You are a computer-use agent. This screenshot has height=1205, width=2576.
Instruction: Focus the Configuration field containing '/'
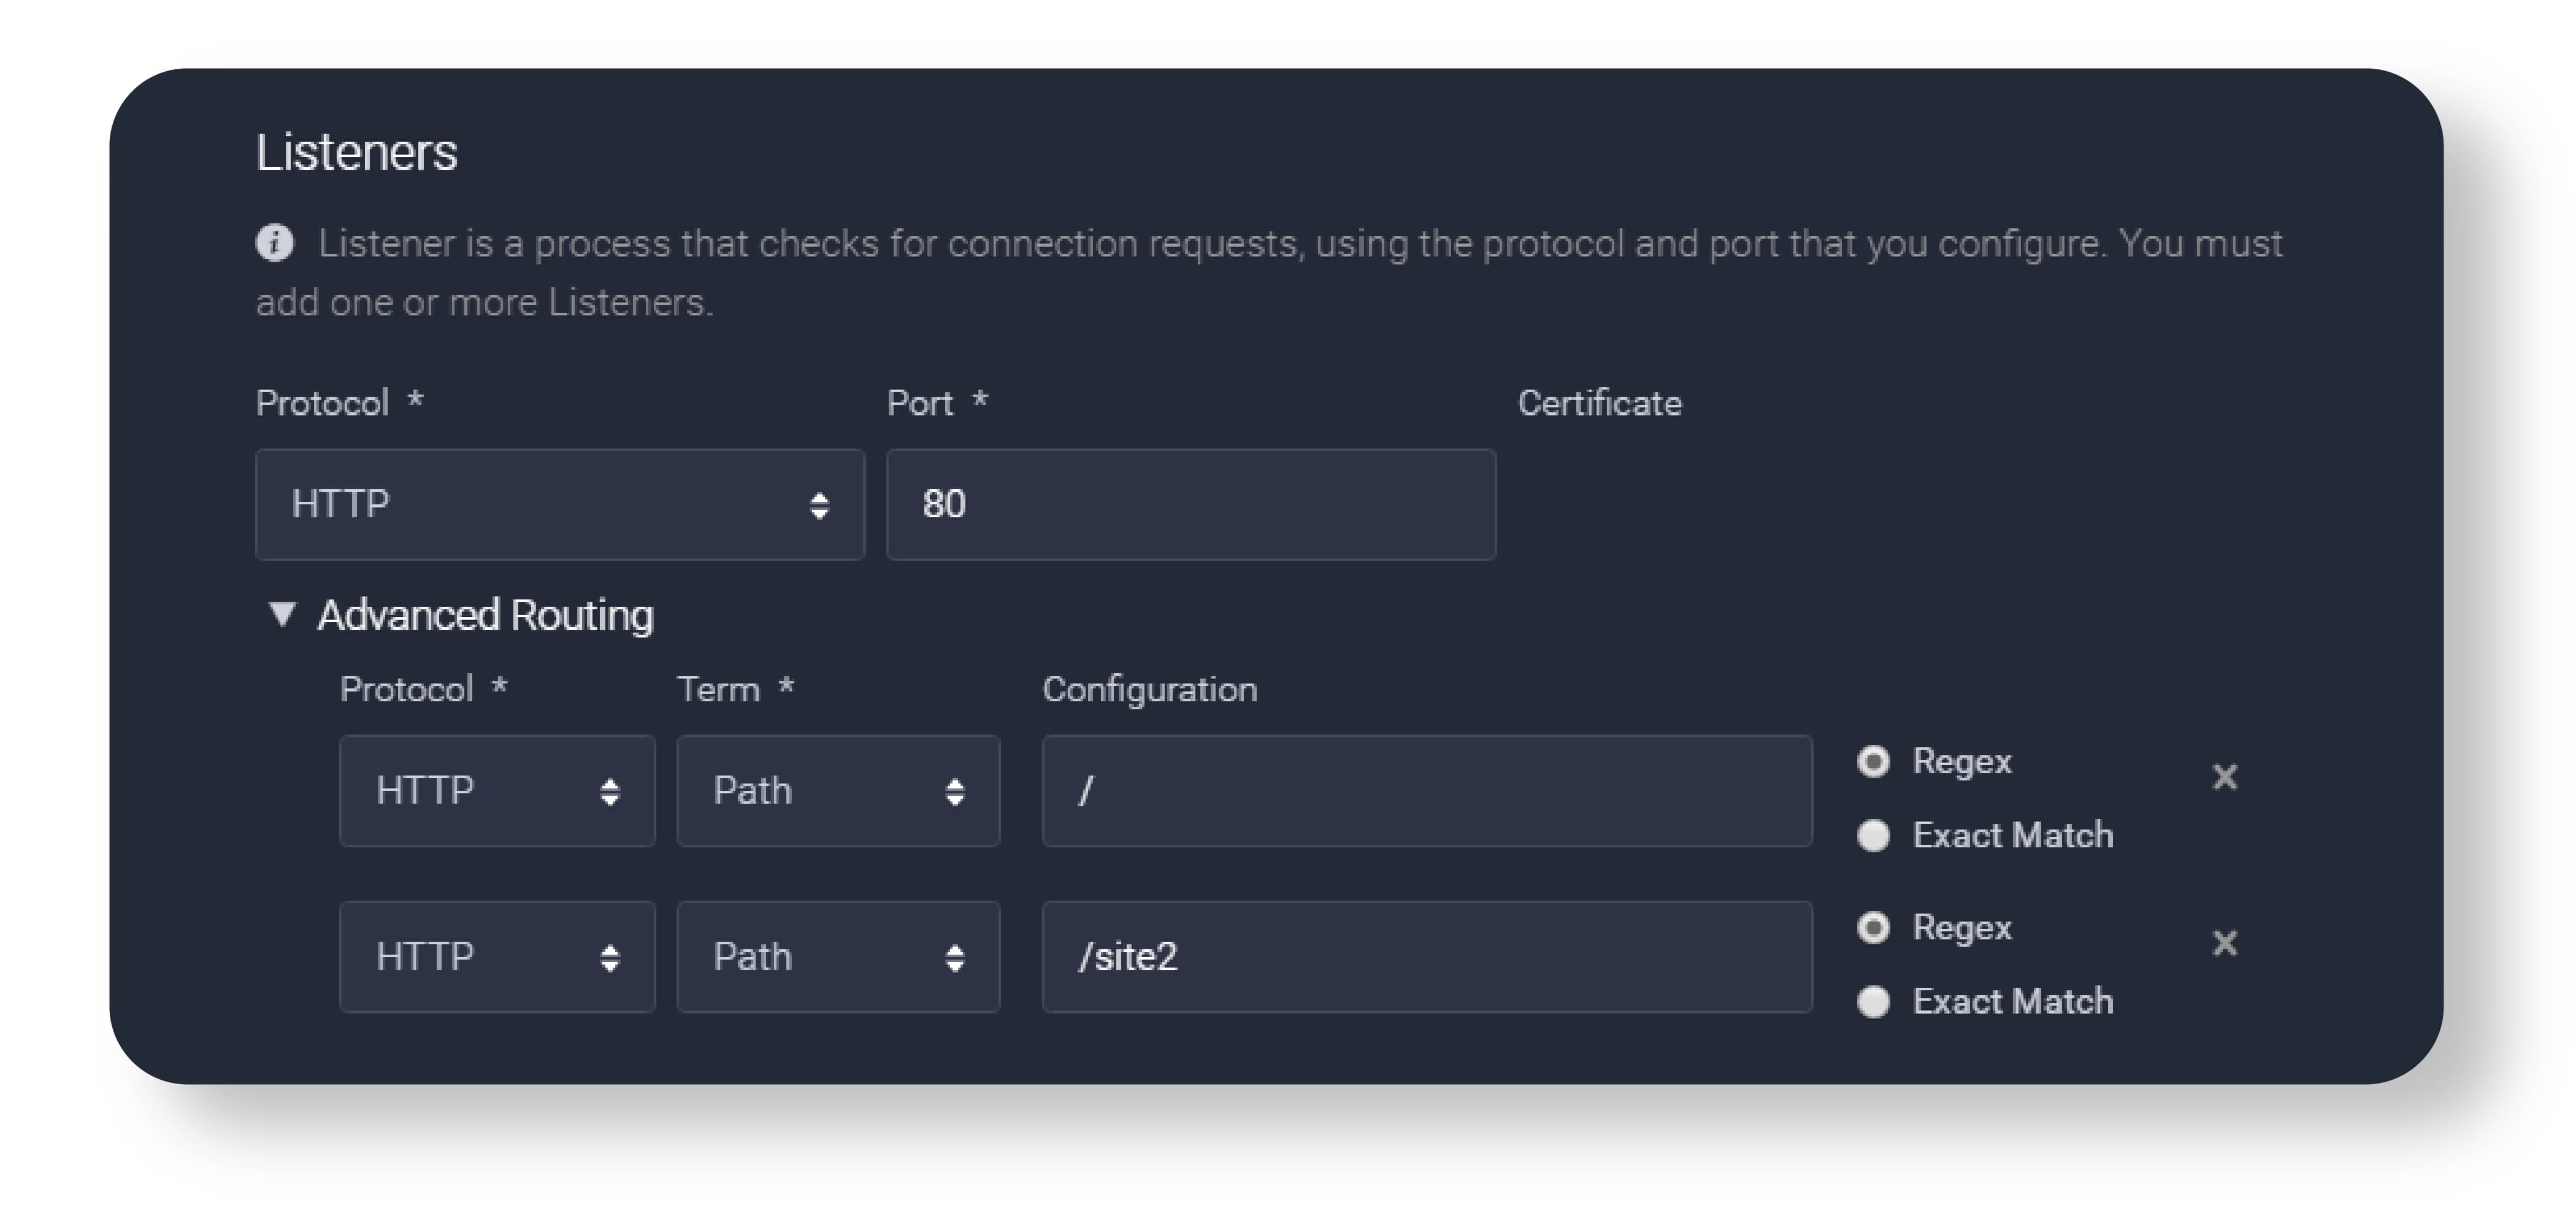pyautogui.click(x=1426, y=791)
